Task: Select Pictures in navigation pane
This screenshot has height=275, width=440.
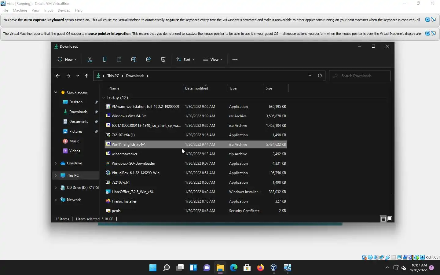Action: (x=76, y=131)
